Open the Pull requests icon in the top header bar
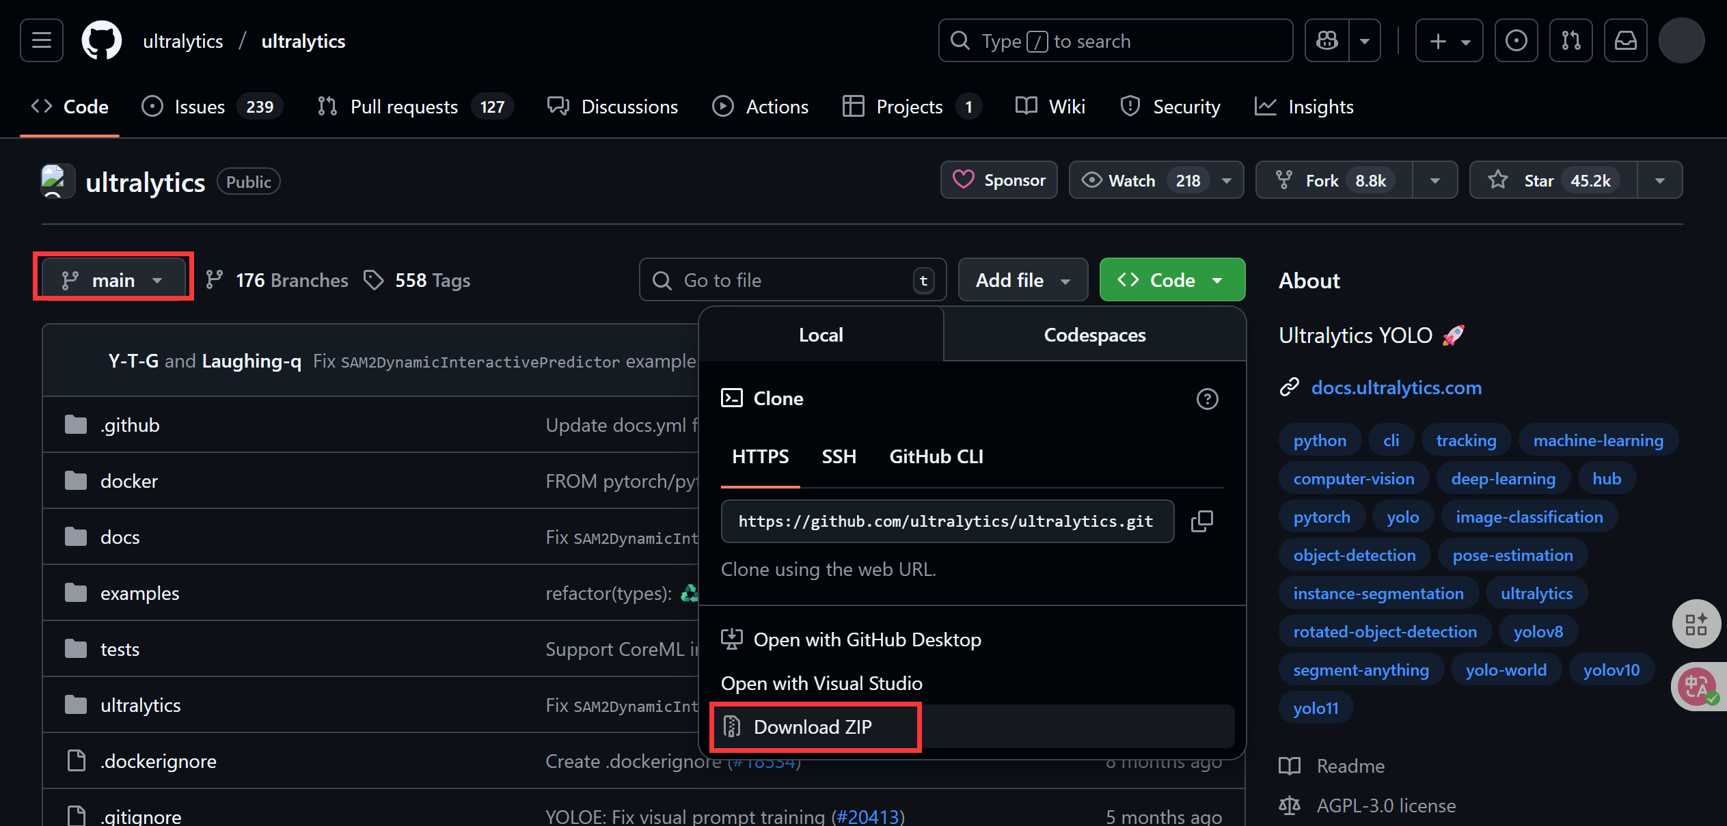Screen dimensions: 1727x826 [x=1570, y=41]
